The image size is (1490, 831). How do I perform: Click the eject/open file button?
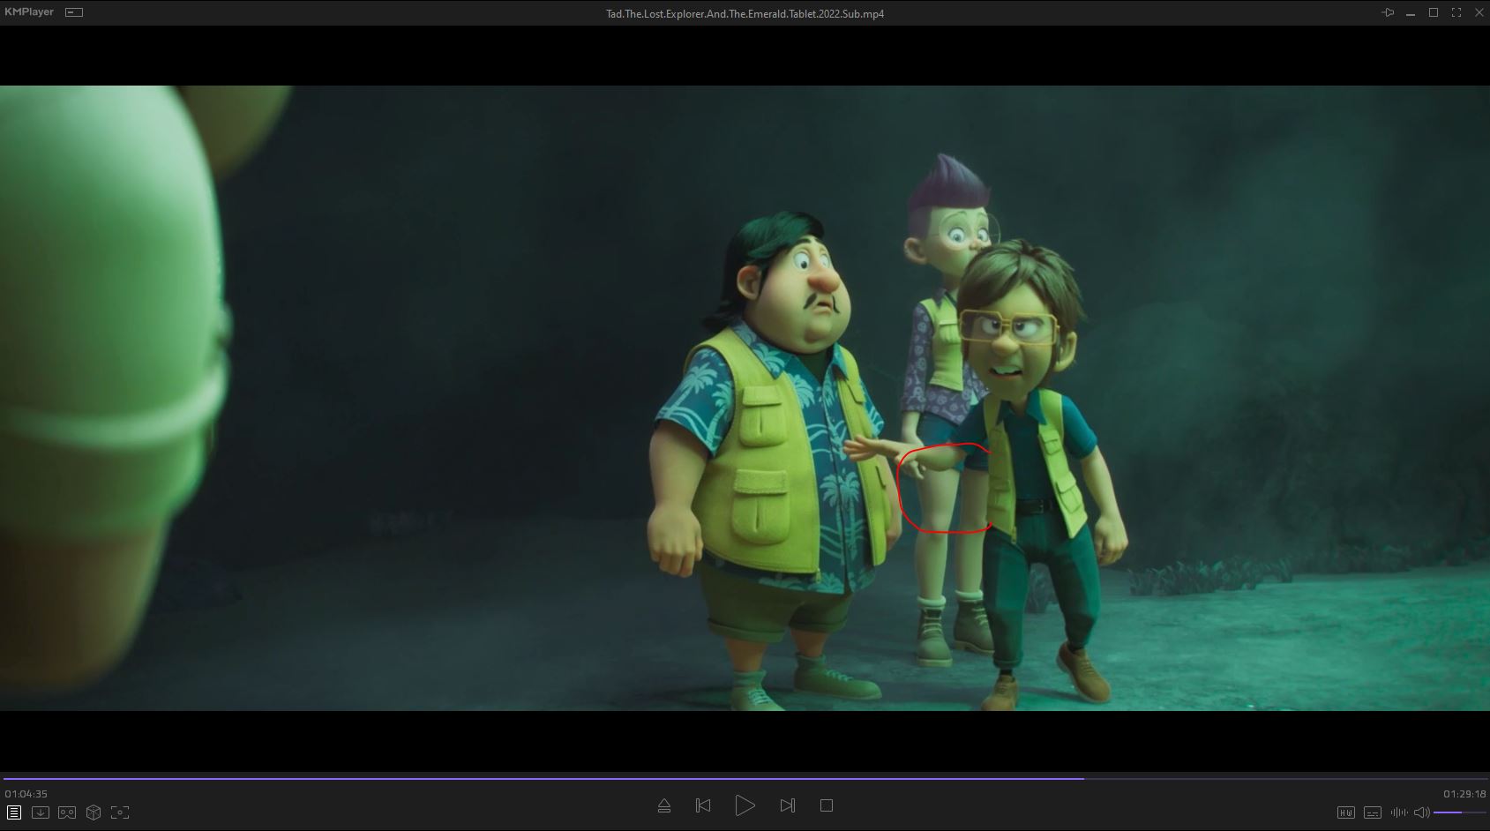tap(664, 805)
